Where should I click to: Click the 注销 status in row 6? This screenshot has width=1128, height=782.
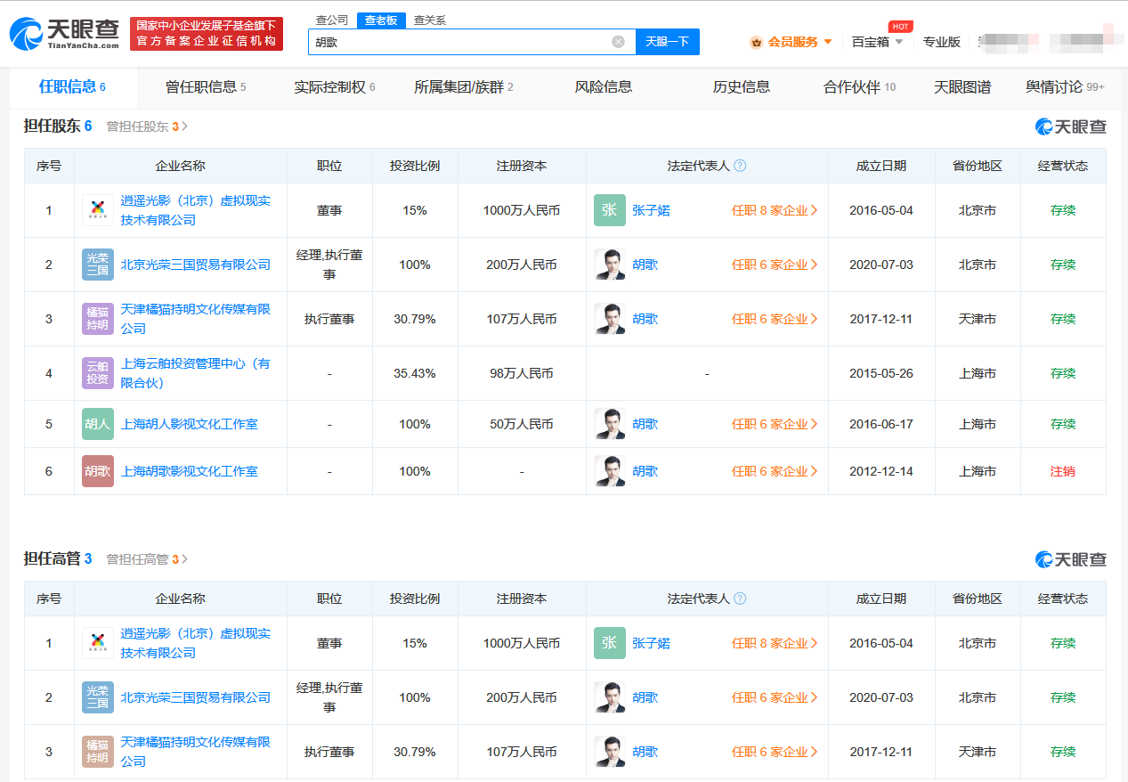(x=1063, y=471)
